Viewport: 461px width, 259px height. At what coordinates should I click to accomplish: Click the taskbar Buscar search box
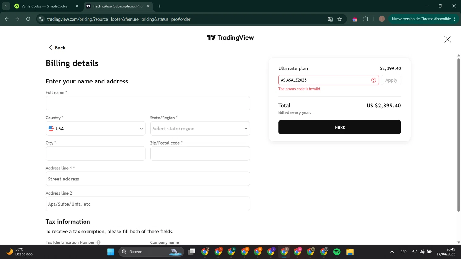[151, 252]
